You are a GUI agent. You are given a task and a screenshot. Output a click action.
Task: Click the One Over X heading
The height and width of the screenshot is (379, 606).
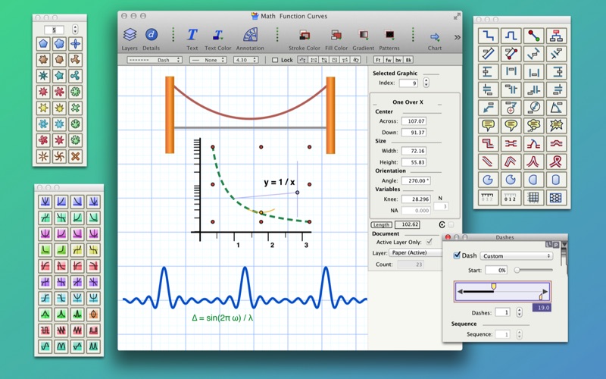[x=408, y=102]
